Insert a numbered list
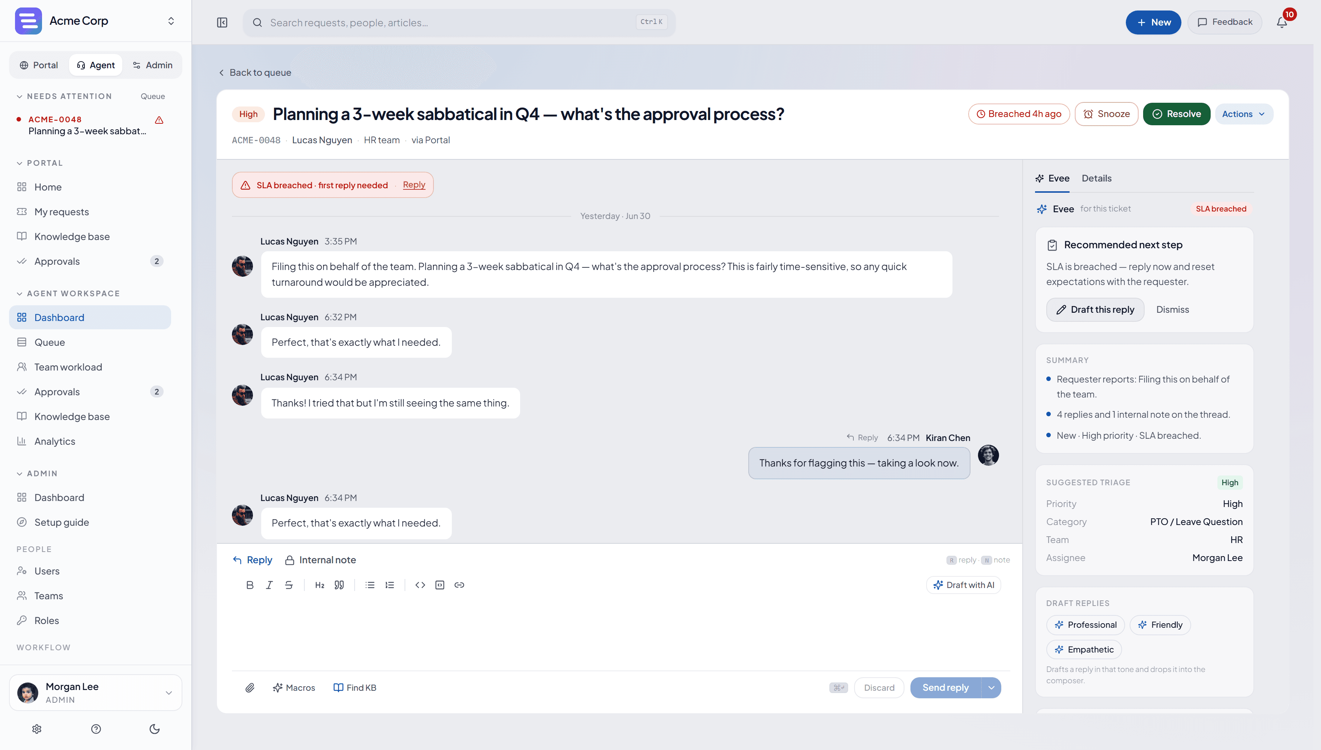1321x750 pixels. coord(390,585)
